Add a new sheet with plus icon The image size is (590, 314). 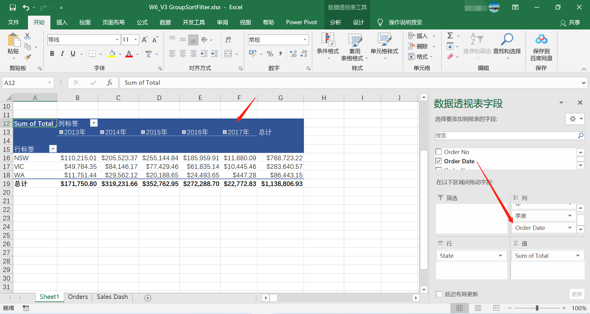[148, 298]
